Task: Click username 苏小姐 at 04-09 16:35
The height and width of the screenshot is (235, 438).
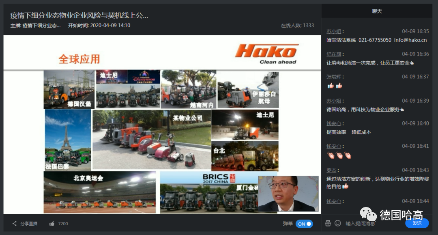Action: click(x=334, y=32)
